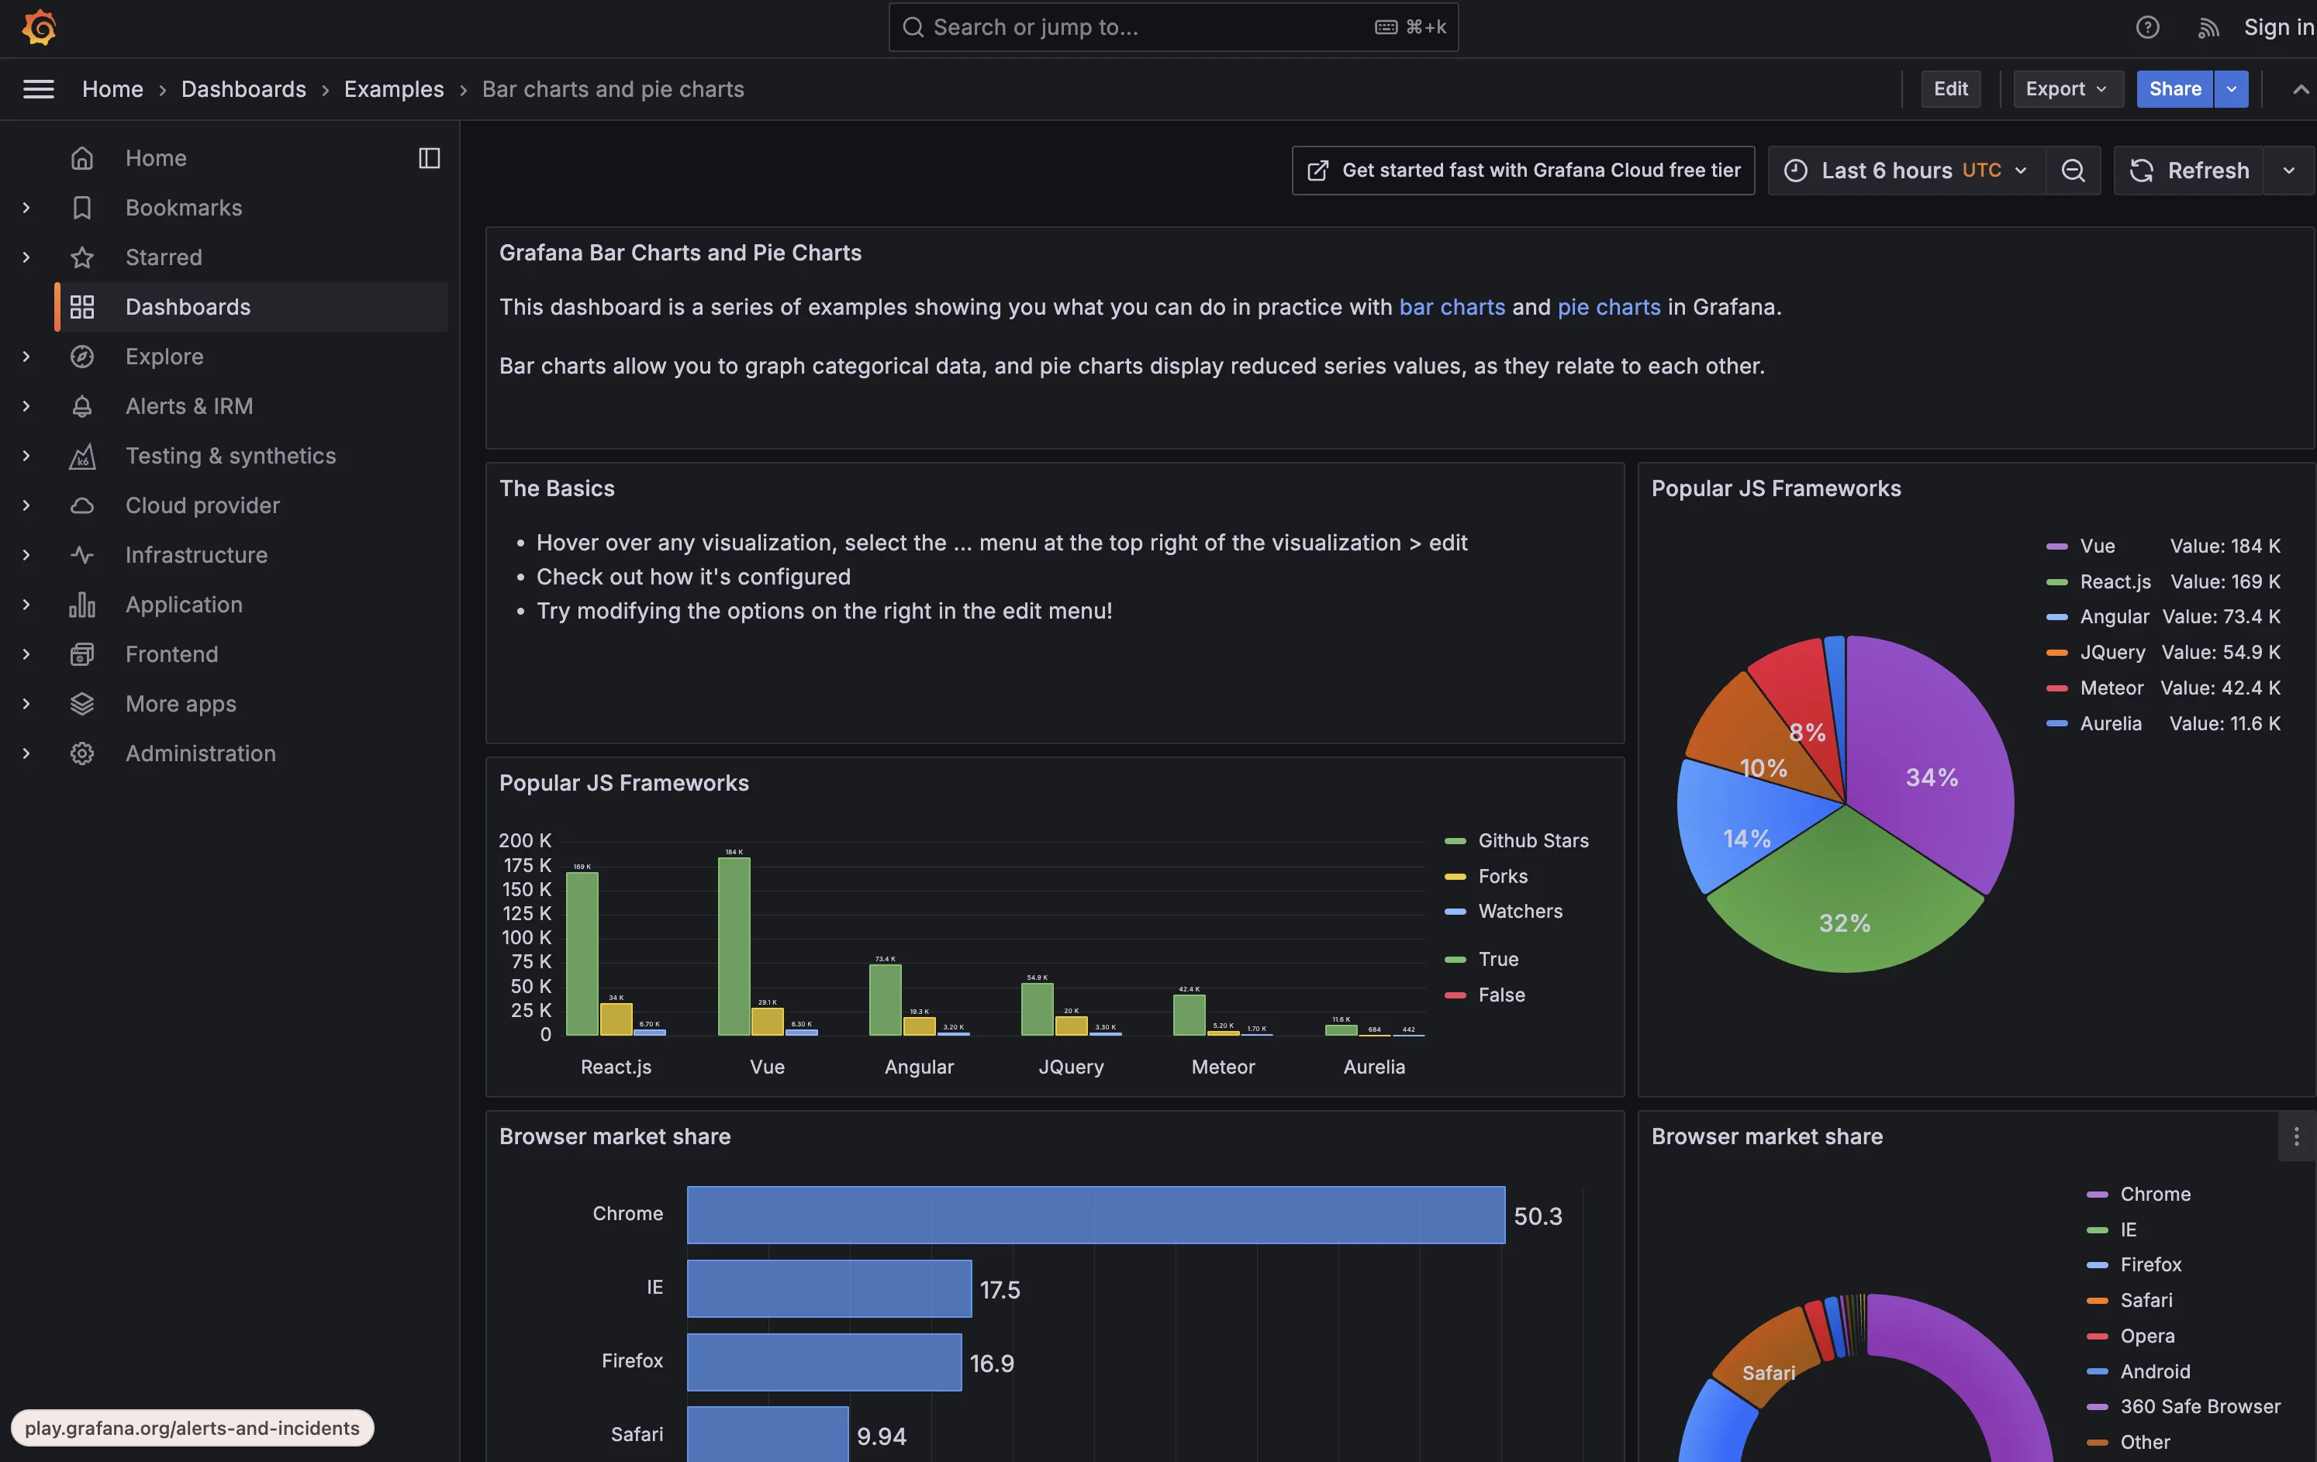Open the Export dropdown

click(2068, 89)
